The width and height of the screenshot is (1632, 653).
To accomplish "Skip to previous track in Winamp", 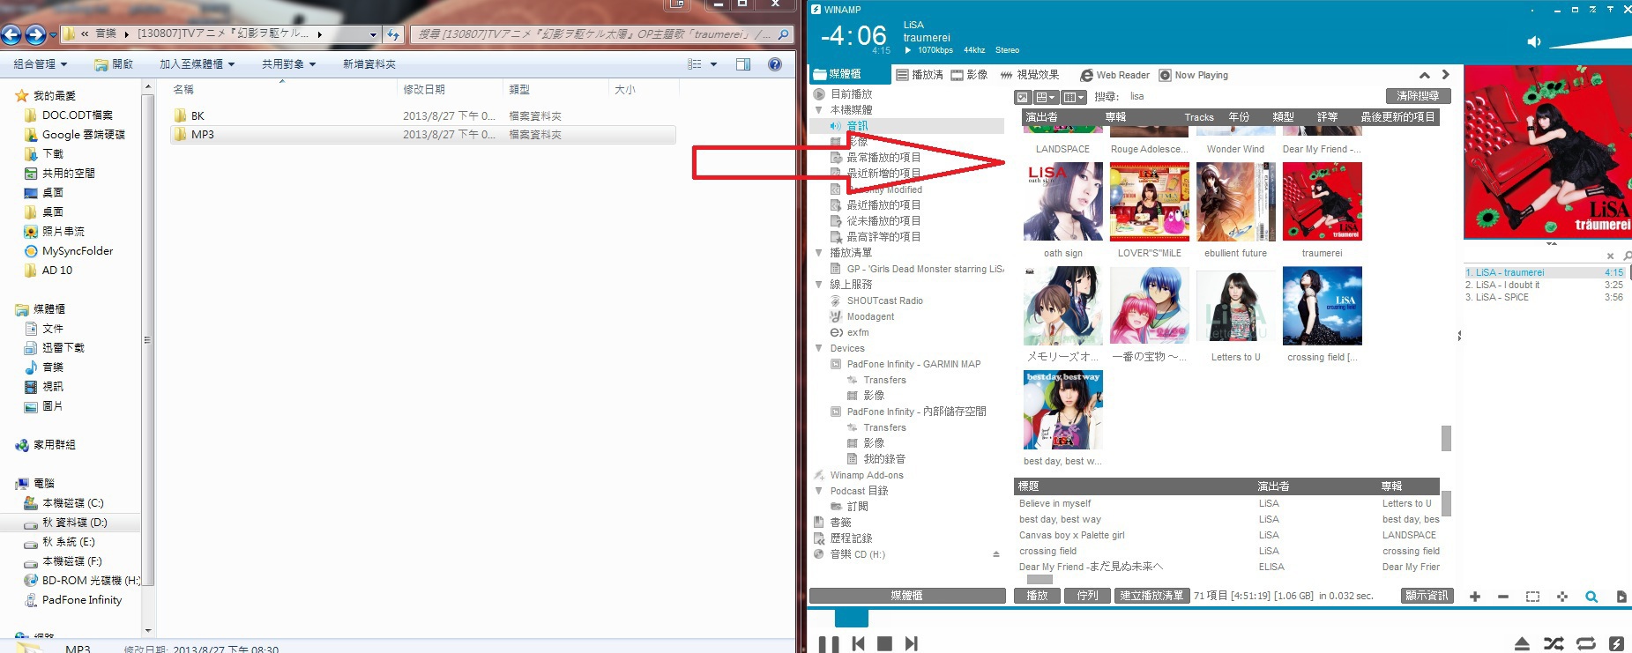I will coord(858,644).
